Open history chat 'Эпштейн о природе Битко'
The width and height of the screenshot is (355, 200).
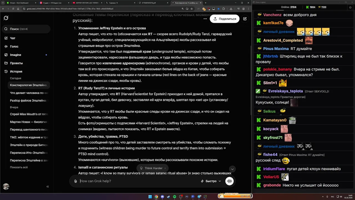point(29,145)
